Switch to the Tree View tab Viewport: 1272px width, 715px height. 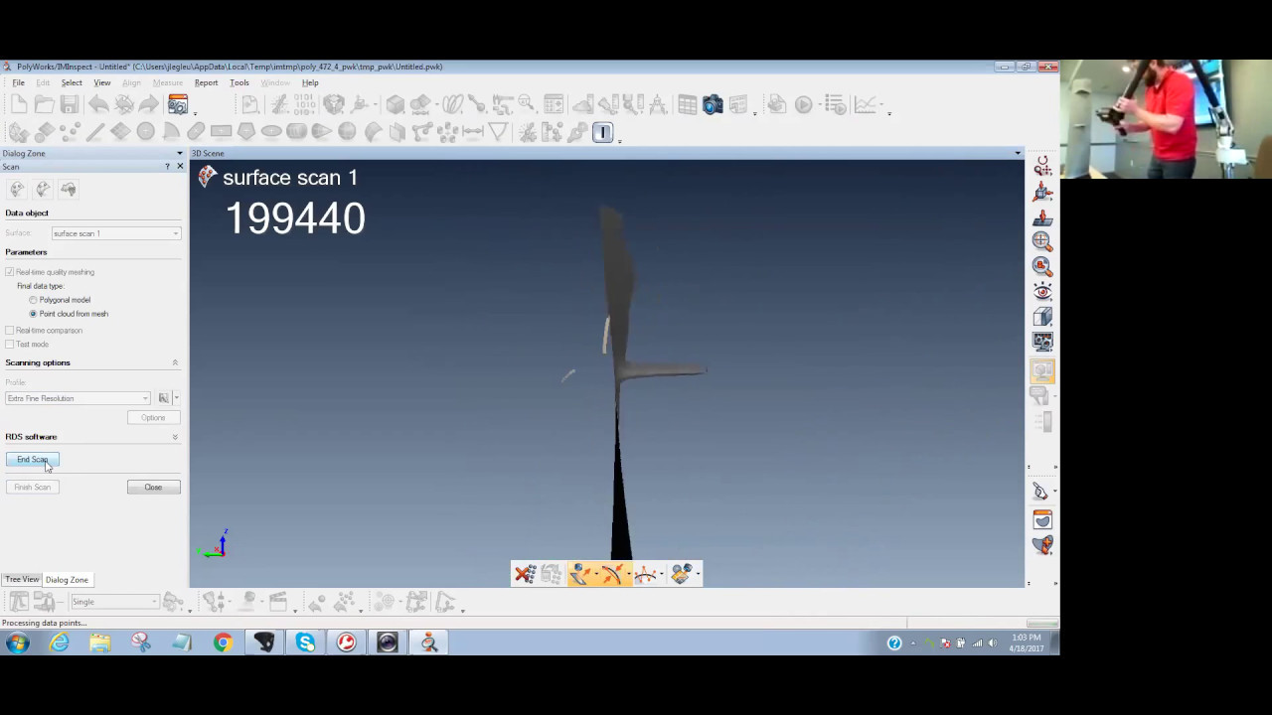click(22, 579)
